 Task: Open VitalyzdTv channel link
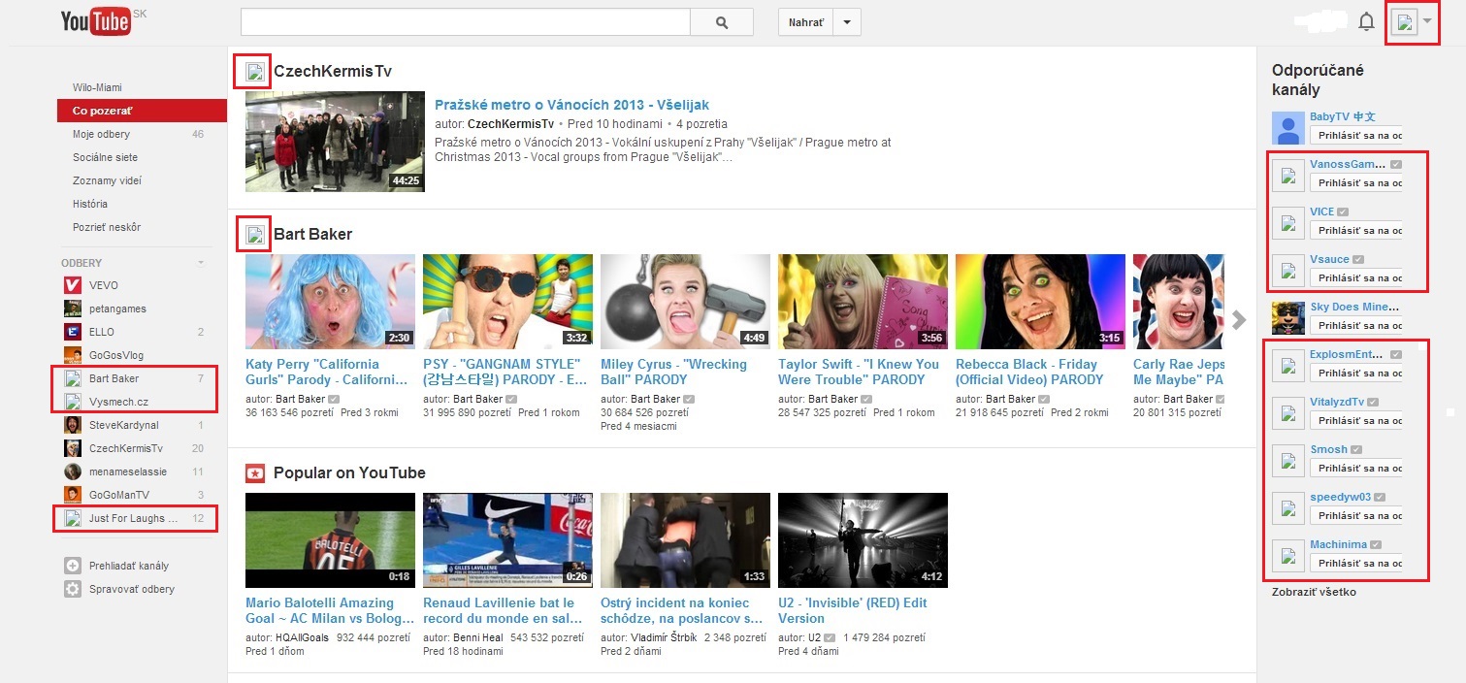point(1337,402)
